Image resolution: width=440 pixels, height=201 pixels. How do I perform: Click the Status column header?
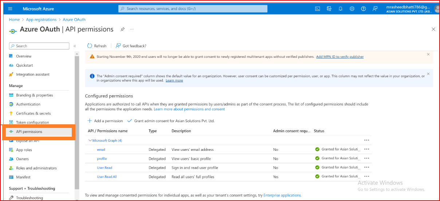tap(319, 131)
